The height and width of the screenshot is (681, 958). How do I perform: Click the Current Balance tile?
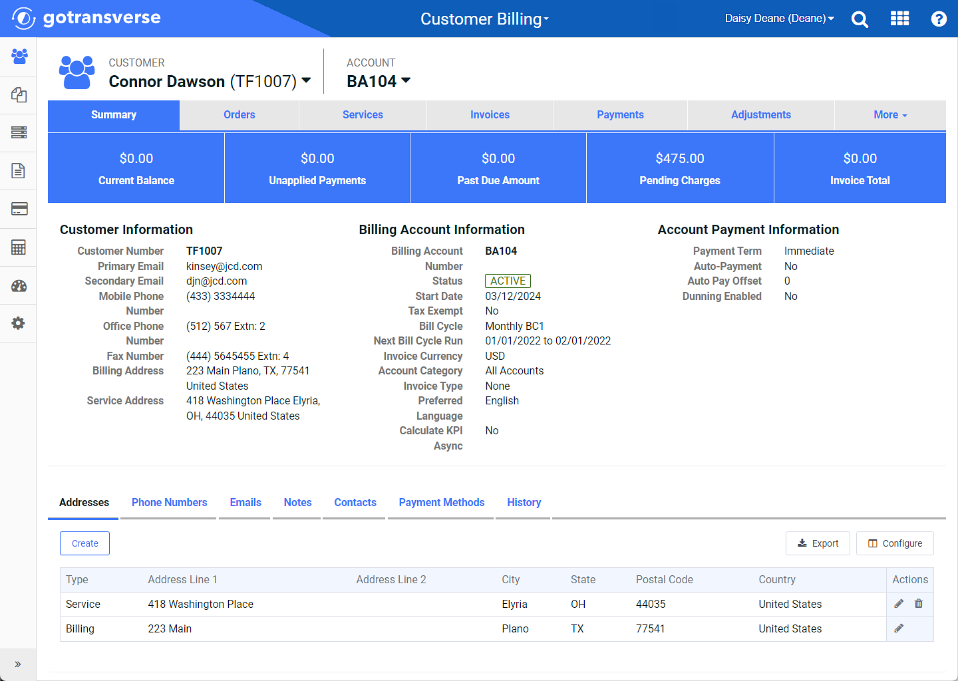coord(136,168)
